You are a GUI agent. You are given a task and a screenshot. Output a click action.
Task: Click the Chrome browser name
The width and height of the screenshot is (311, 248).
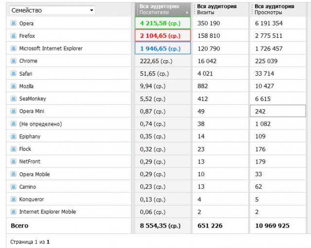pos(28,61)
